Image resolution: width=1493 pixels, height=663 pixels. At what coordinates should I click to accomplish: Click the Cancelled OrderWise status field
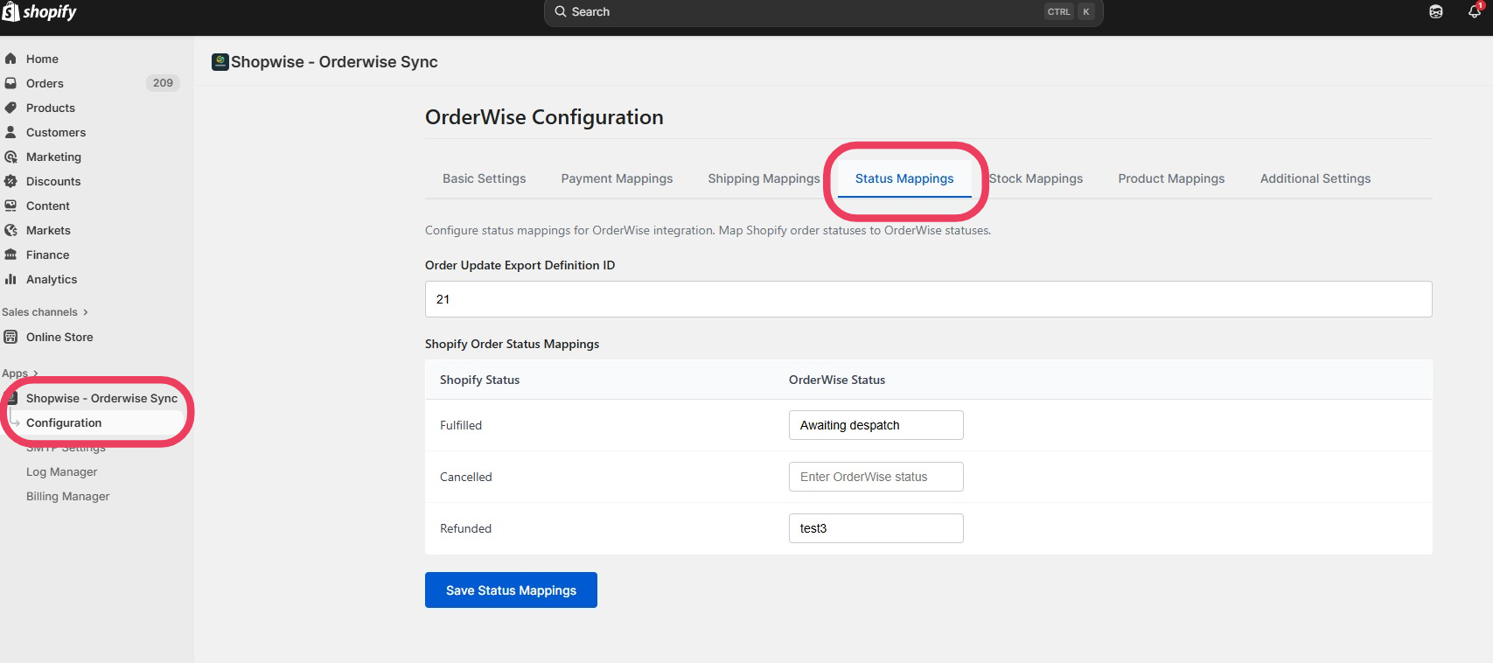tap(876, 477)
